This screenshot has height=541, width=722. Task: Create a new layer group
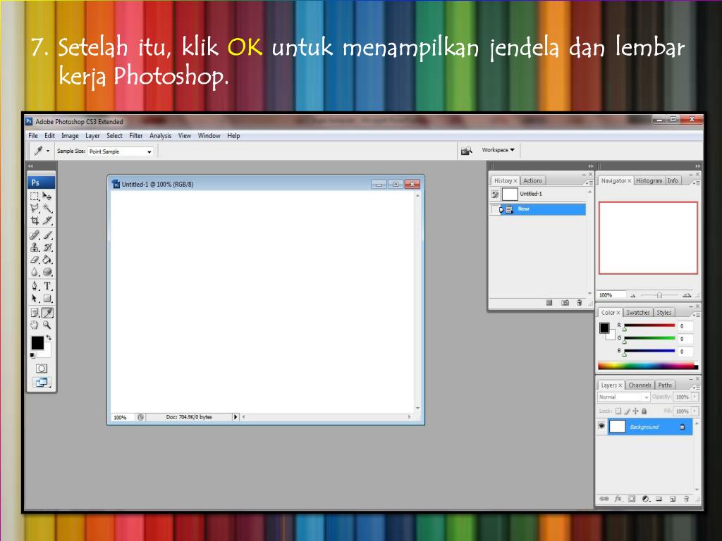pyautogui.click(x=659, y=499)
